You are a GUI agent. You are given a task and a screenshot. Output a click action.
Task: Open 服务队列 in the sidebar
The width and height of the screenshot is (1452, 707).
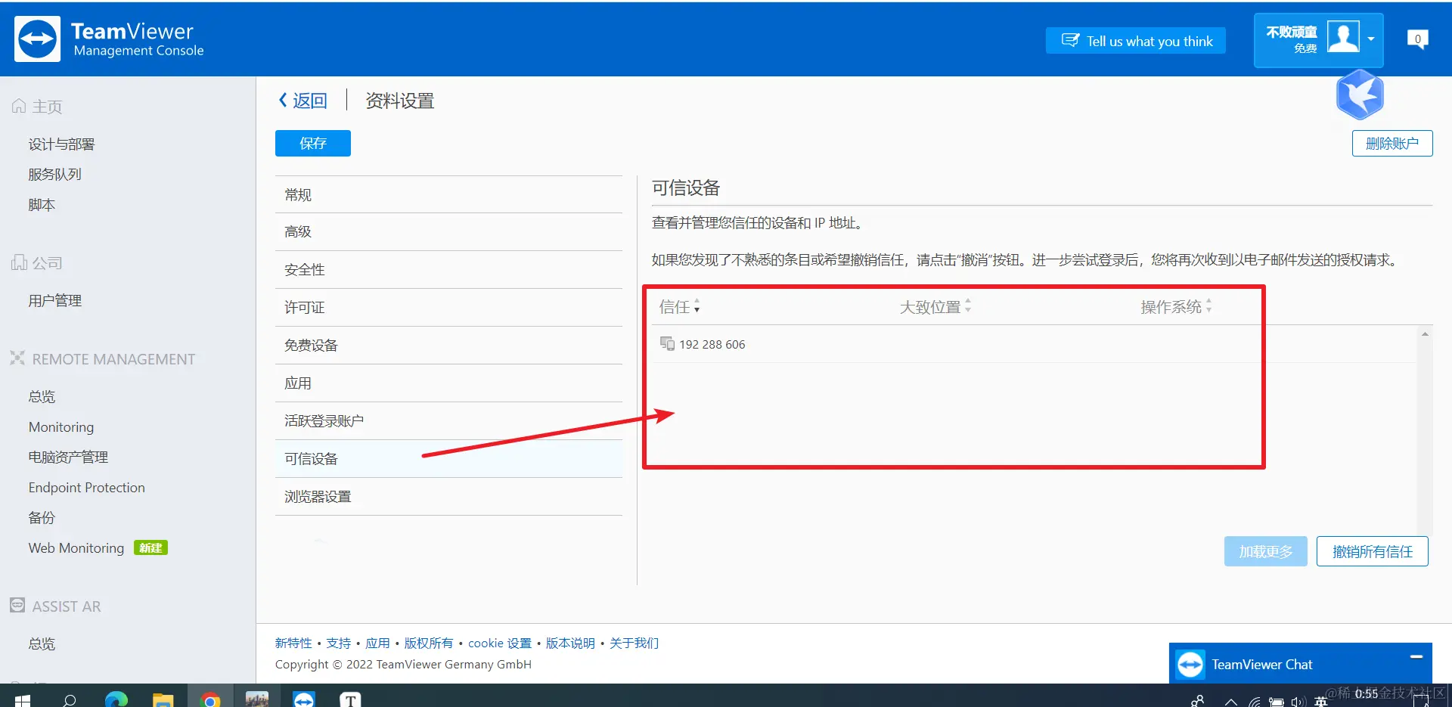pos(54,174)
